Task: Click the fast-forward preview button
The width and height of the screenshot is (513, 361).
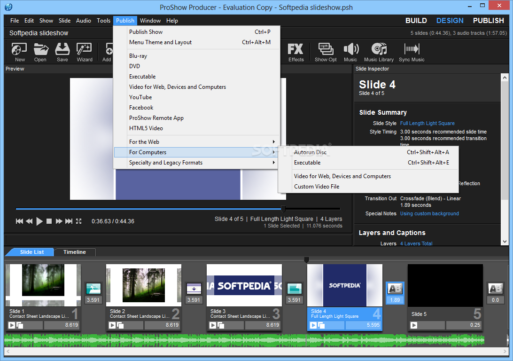Action: [59, 221]
